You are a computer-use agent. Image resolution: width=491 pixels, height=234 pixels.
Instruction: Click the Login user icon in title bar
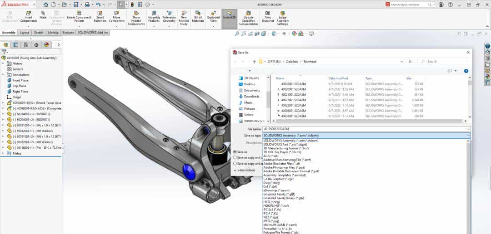441,5
